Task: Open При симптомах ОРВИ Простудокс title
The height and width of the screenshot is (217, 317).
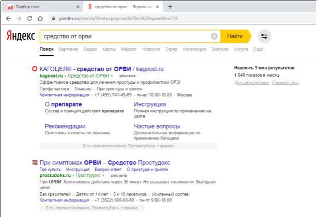Action: [105, 162]
